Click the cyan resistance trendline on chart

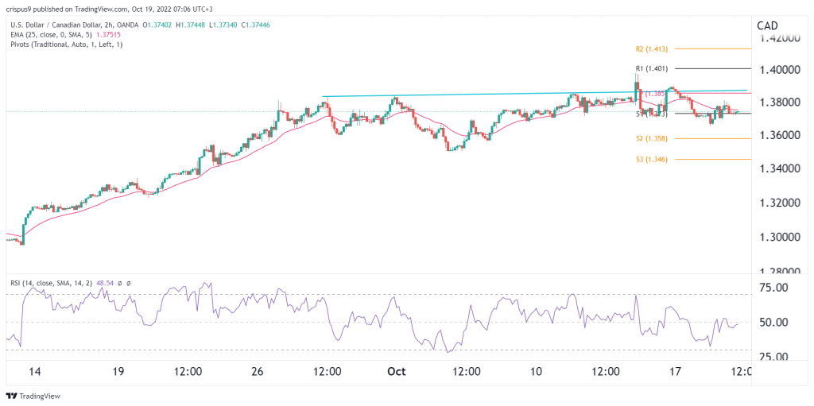click(x=535, y=93)
